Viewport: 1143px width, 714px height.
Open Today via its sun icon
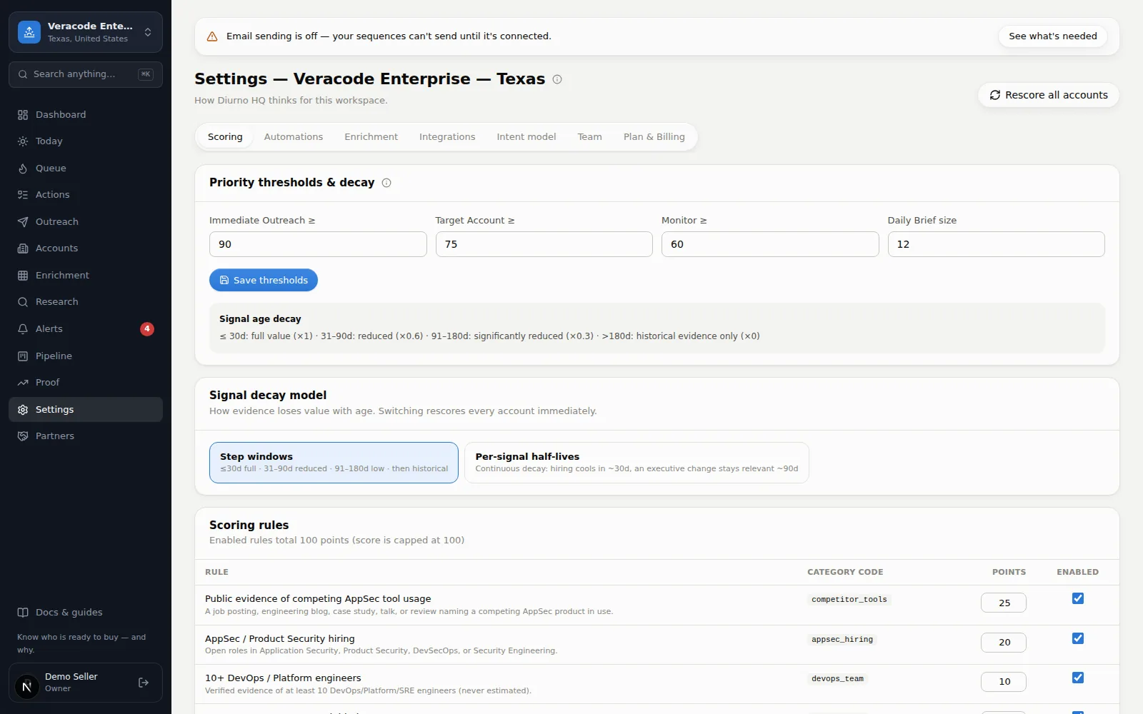23,141
